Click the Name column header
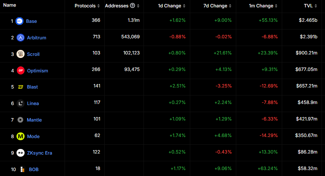 [x=9, y=6]
